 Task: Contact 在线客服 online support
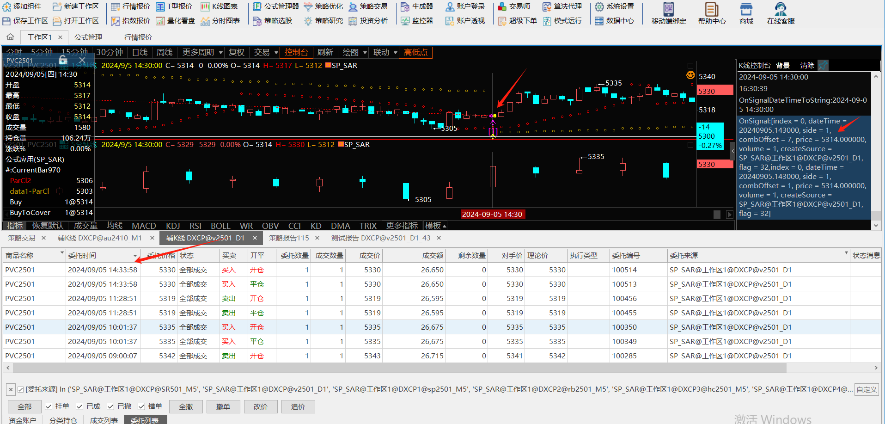coord(781,13)
